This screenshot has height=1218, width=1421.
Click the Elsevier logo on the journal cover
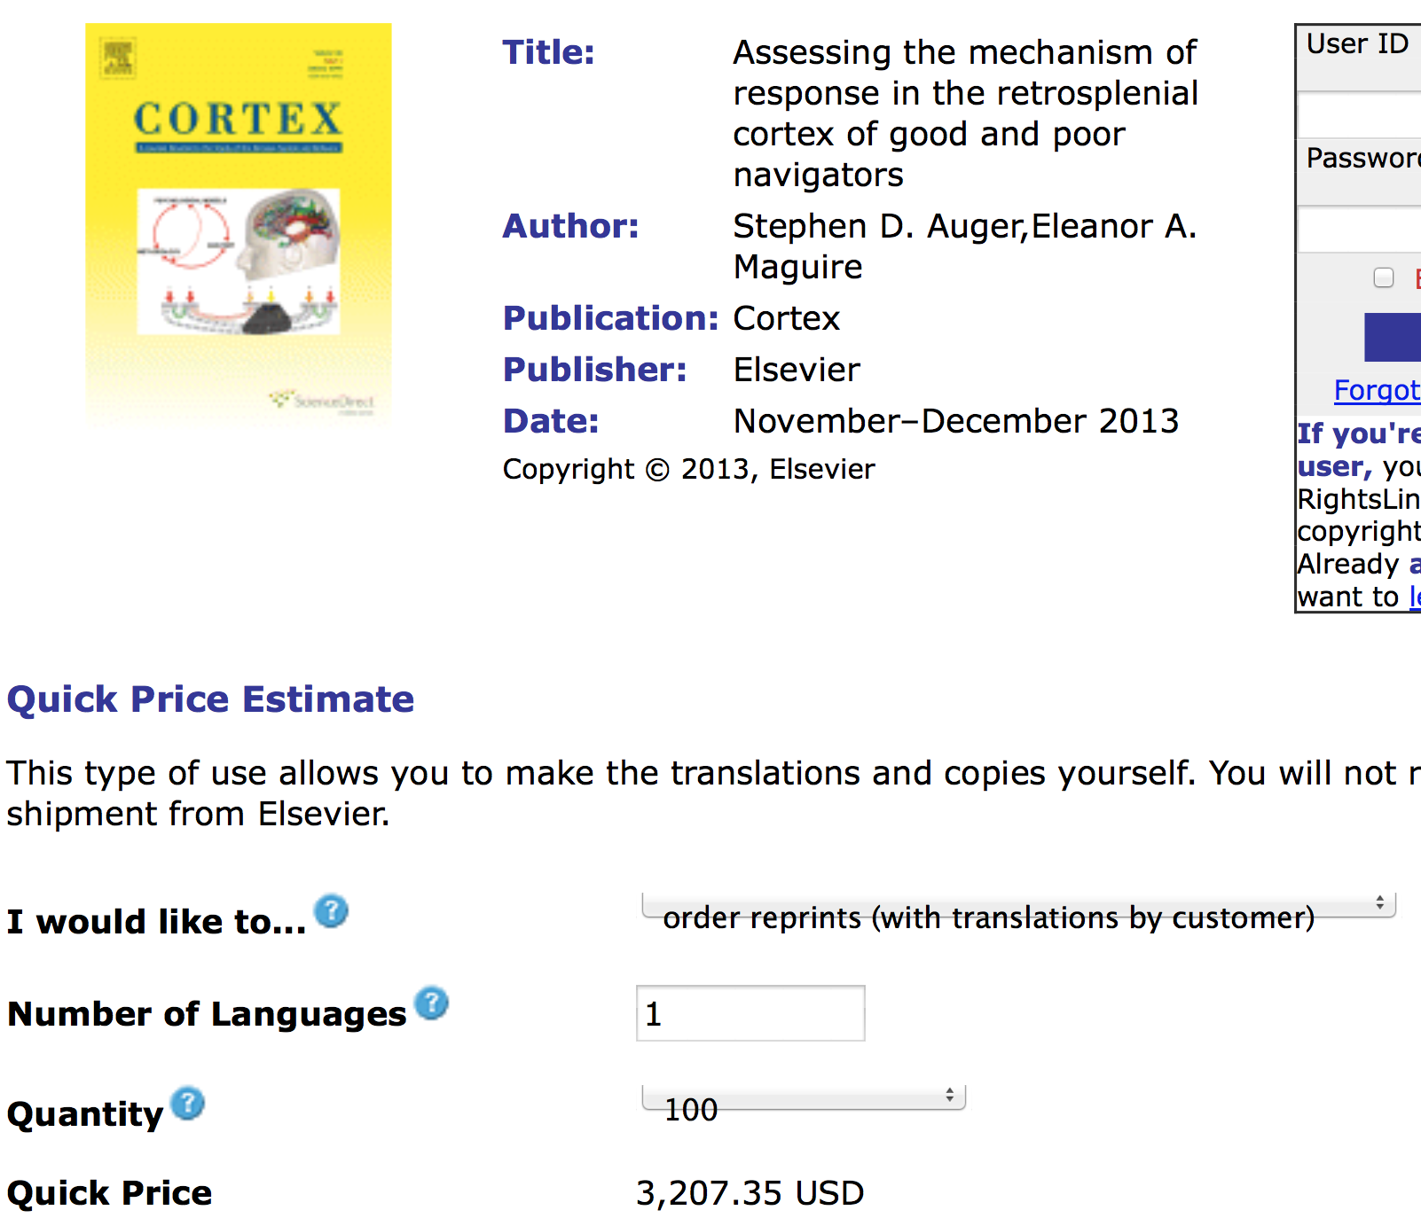pyautogui.click(x=117, y=58)
